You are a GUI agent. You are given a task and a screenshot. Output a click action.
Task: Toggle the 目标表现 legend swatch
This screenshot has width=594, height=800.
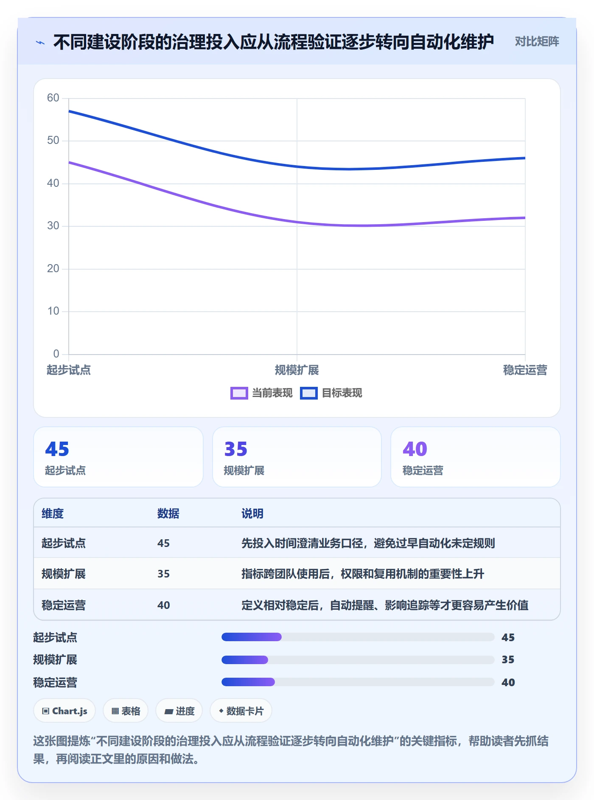[x=309, y=393]
